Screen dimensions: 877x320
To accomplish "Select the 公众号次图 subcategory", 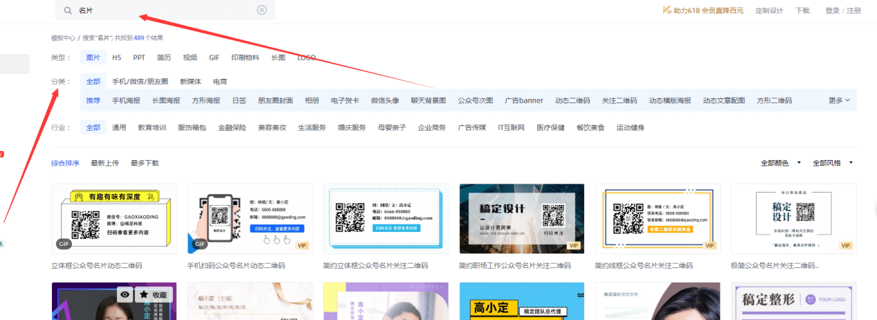I will point(476,100).
